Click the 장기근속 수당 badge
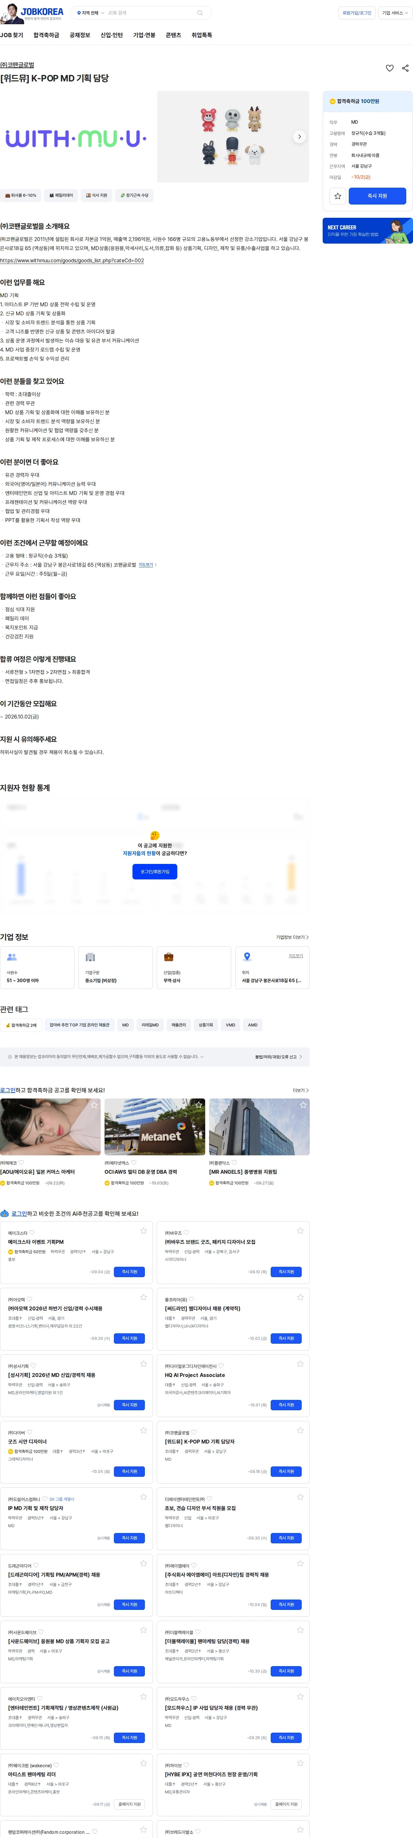413x1838 pixels. (135, 195)
